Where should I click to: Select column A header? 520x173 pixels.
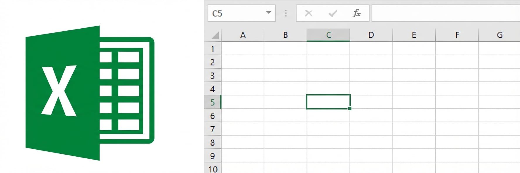243,34
